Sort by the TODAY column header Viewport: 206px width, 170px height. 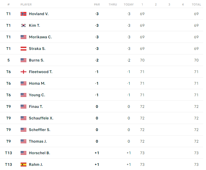(129, 5)
